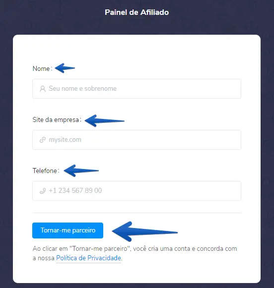This screenshot has width=274, height=288.
Task: Open the Política de Privacidade link
Action: point(88,258)
